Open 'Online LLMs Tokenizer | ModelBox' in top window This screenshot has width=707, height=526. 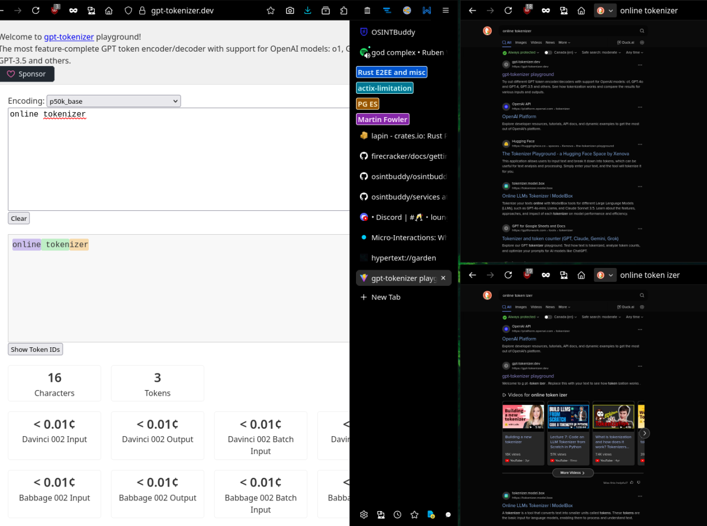(537, 196)
